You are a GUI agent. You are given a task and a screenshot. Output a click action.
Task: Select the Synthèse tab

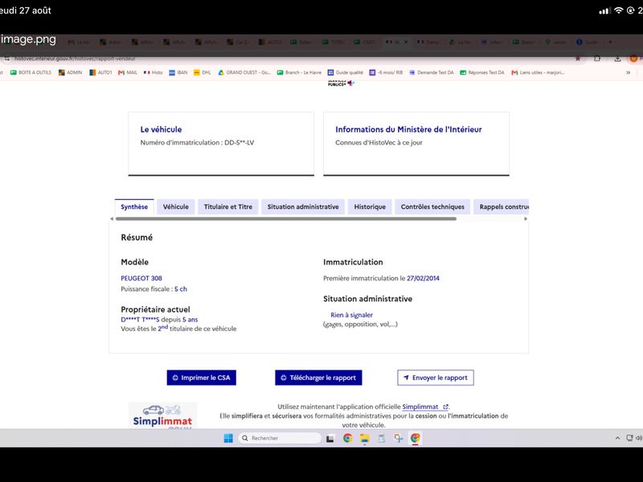click(134, 207)
